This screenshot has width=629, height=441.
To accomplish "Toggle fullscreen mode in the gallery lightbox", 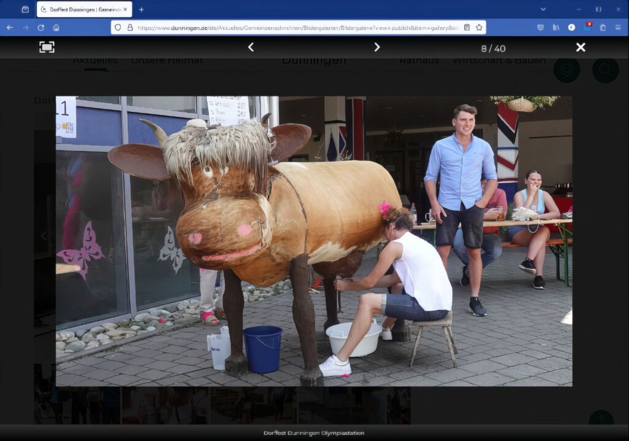I will 47,47.
